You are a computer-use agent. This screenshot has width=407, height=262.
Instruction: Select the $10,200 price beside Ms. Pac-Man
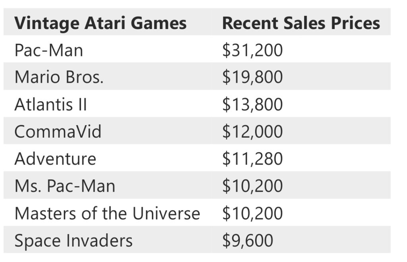(x=252, y=186)
